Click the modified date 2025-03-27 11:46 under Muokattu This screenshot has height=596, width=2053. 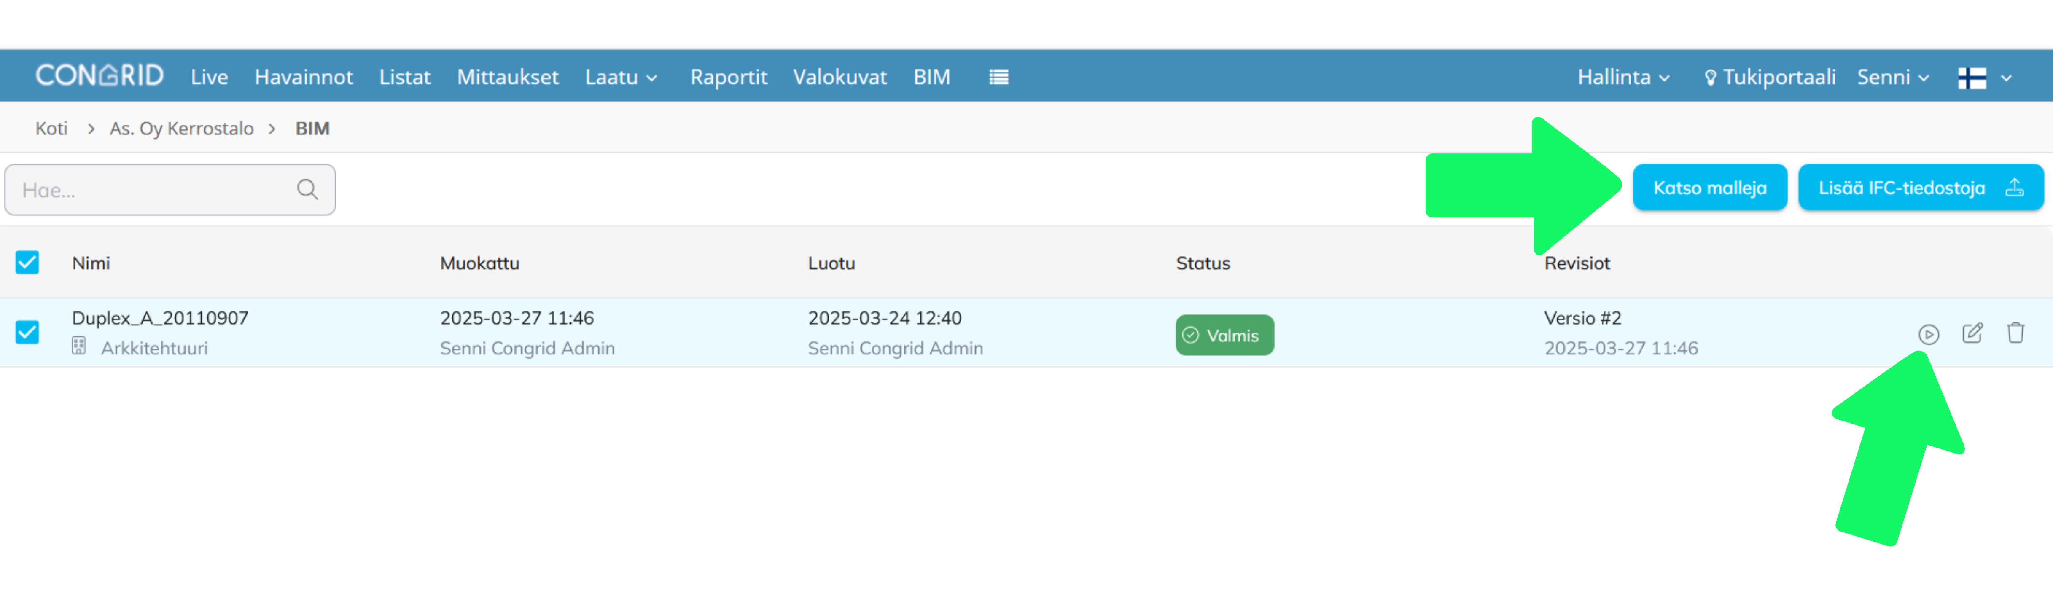(517, 318)
